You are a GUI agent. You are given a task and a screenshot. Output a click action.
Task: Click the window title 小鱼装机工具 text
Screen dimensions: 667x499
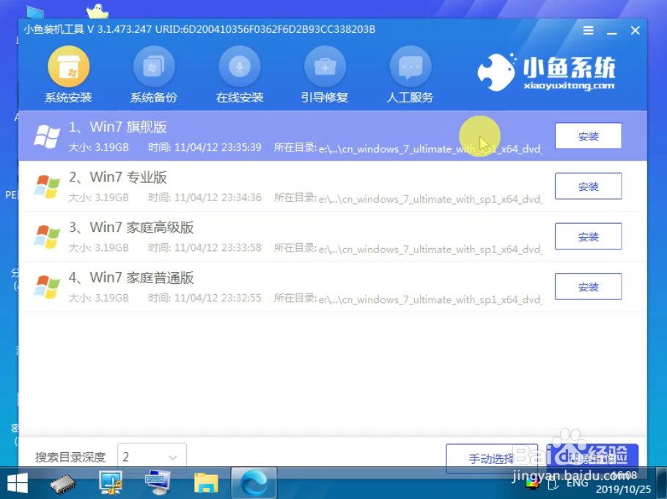pyautogui.click(x=54, y=29)
